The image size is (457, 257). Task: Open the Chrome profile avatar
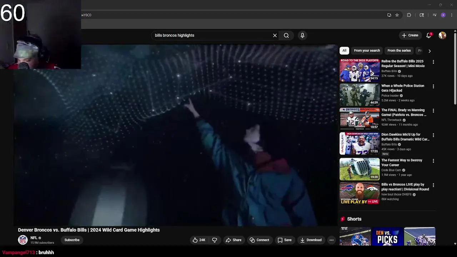(x=443, y=15)
